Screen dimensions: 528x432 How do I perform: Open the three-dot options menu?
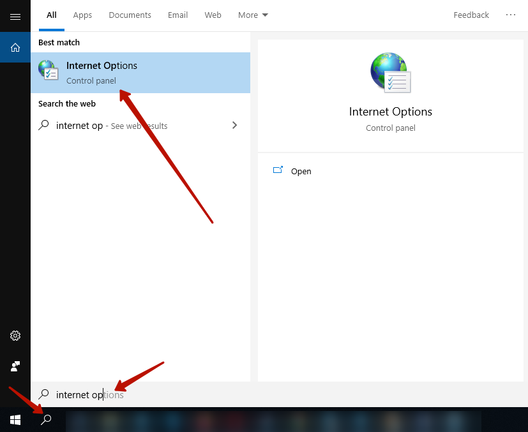point(511,15)
